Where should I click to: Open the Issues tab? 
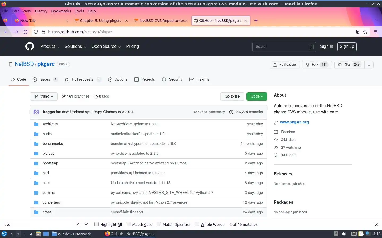click(x=45, y=79)
